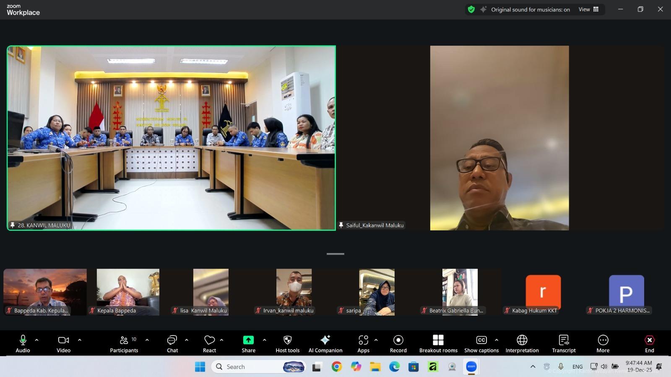Click Original sound for musicians setting
Screen dimensions: 671x377
click(x=530, y=10)
